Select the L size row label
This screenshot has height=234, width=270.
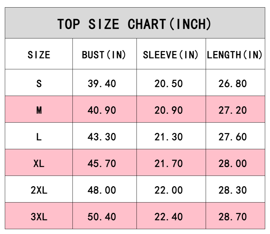click(39, 137)
